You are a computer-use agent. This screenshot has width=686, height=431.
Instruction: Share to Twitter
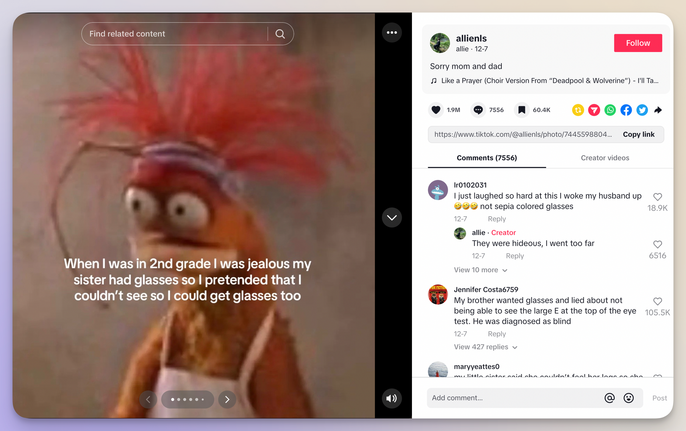point(642,110)
